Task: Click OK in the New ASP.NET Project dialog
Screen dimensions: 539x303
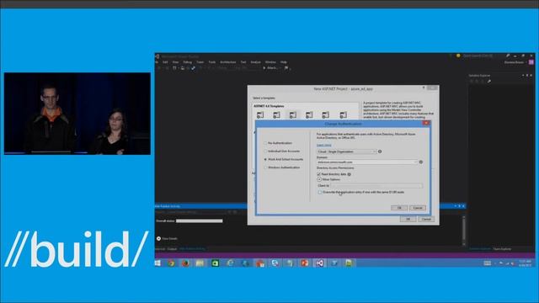Action: (x=408, y=219)
